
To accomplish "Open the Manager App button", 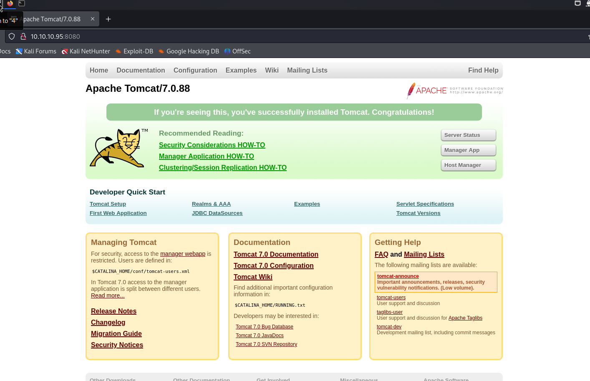I will 468,150.
